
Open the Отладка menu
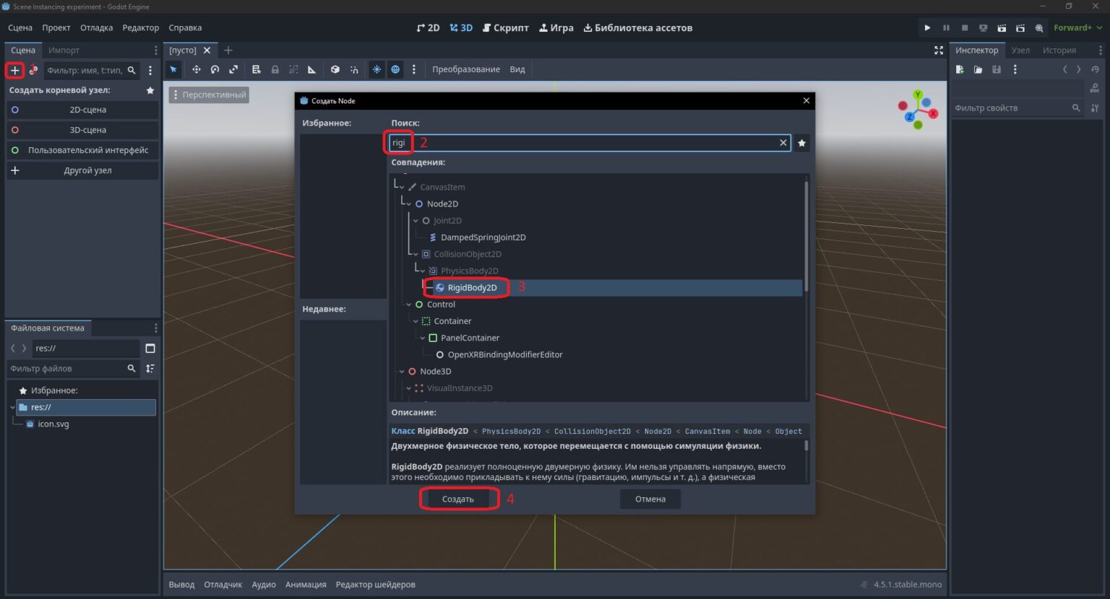click(x=96, y=27)
